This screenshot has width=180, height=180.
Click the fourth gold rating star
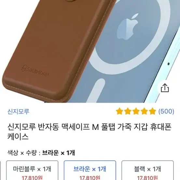click(144, 111)
